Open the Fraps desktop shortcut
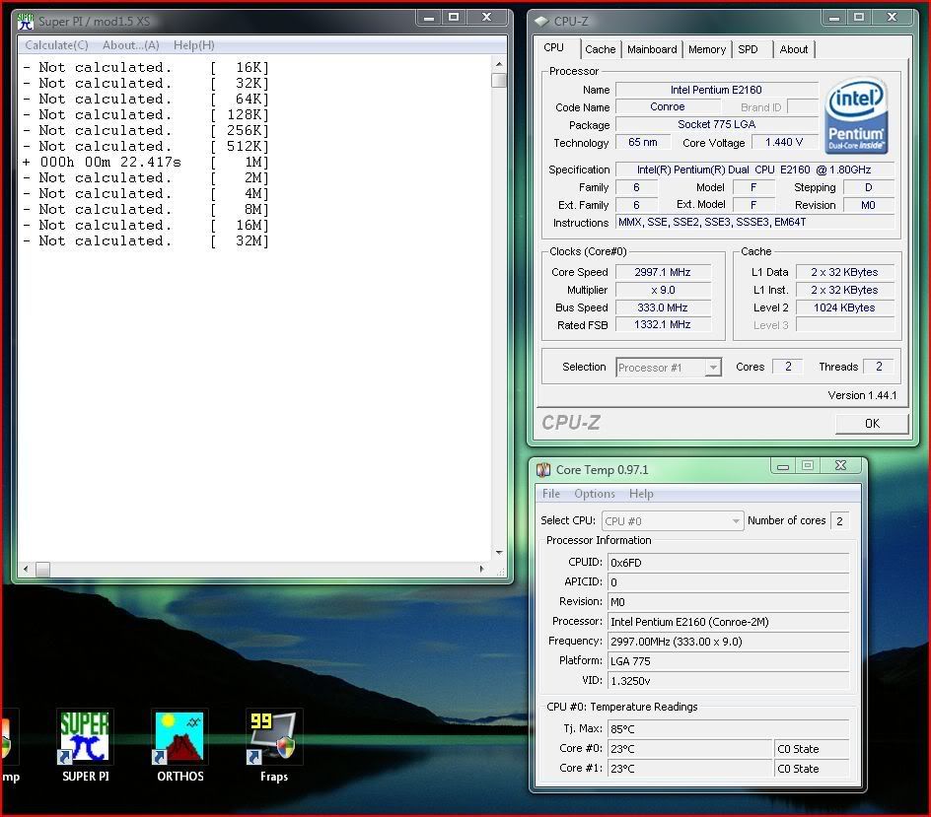 point(274,744)
